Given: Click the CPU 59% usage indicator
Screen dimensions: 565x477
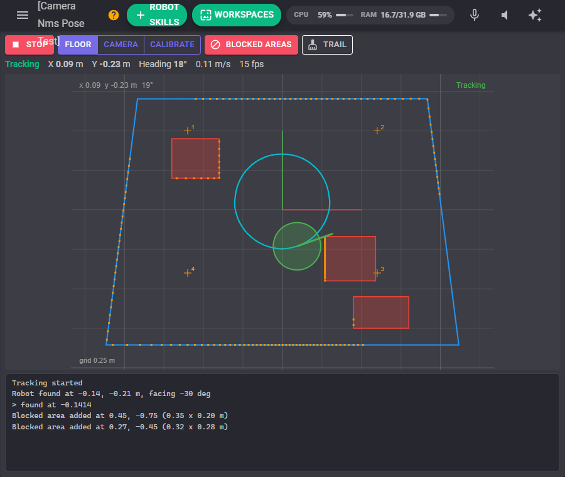Looking at the screenshot, I should coord(323,15).
